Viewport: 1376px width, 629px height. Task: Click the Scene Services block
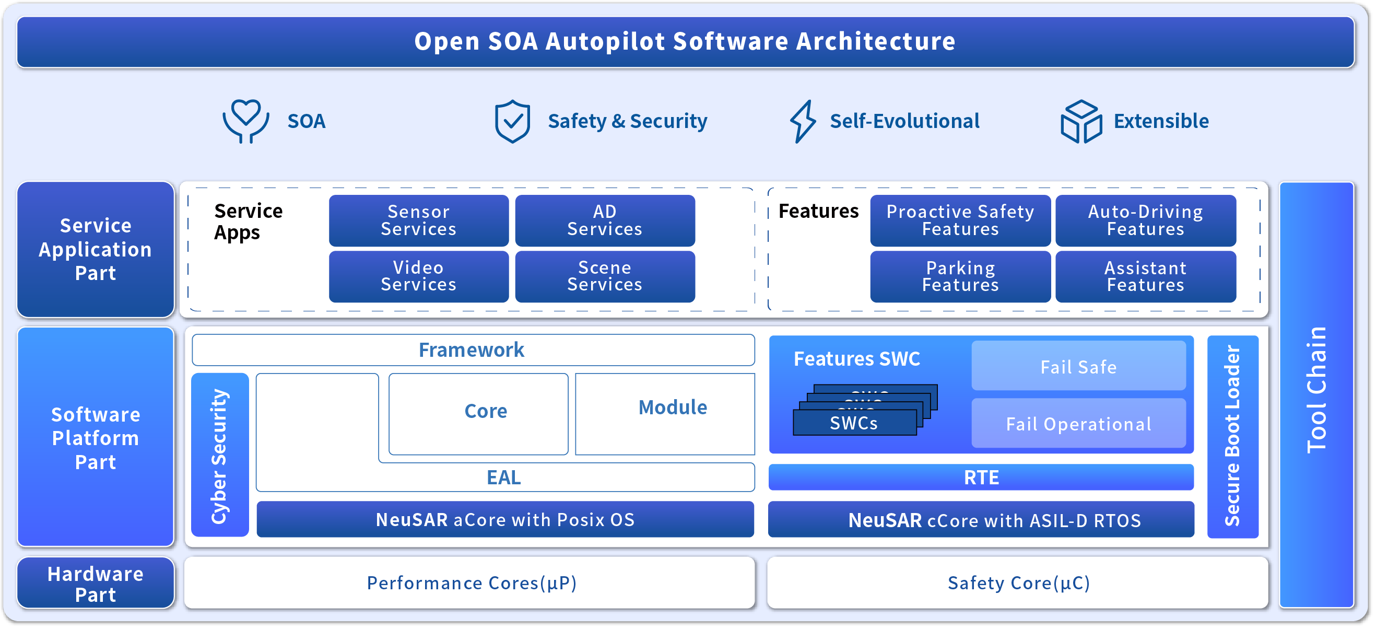click(x=604, y=276)
